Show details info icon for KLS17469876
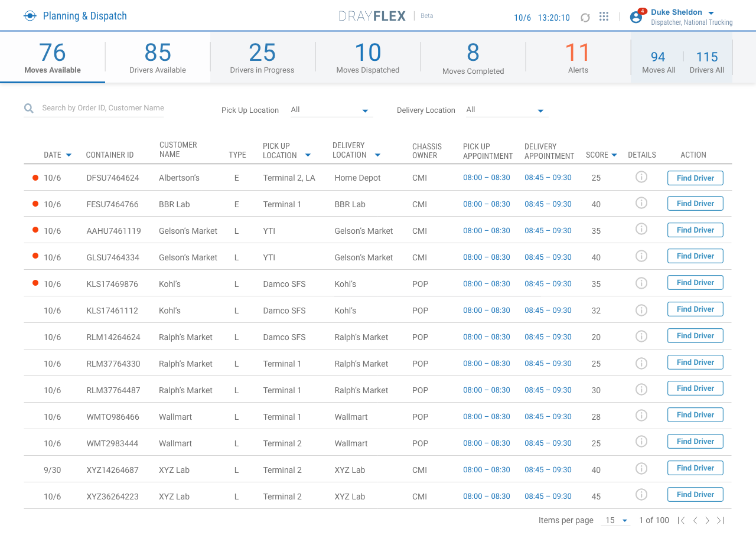 click(641, 283)
